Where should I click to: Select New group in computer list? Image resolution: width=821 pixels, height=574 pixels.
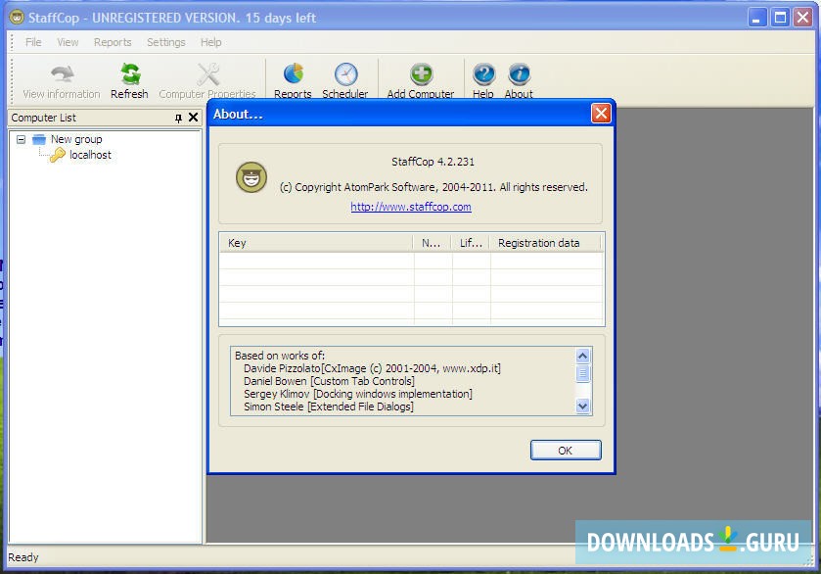(x=76, y=139)
